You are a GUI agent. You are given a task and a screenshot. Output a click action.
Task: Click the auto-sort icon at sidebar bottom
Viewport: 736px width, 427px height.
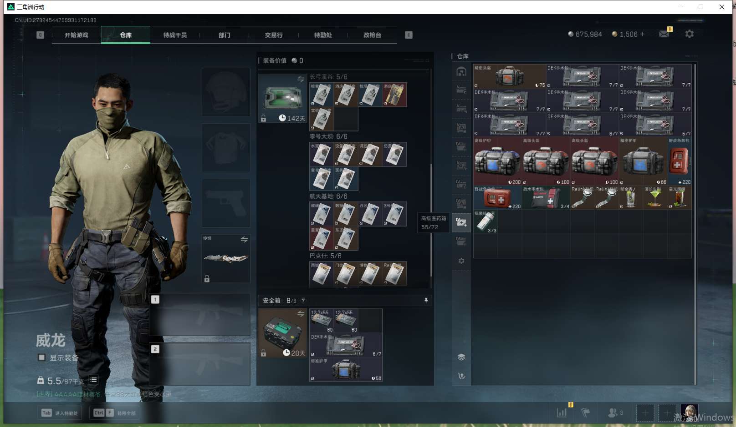pyautogui.click(x=461, y=376)
